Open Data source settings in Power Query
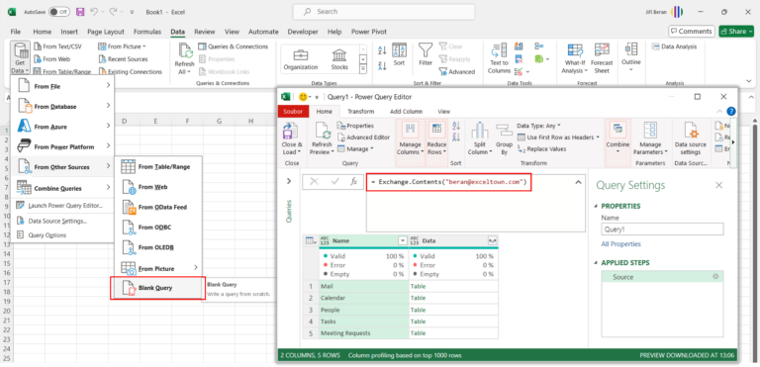760x367 pixels. [x=690, y=138]
